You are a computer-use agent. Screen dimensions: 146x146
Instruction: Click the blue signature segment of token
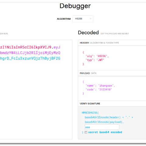click(30, 58)
